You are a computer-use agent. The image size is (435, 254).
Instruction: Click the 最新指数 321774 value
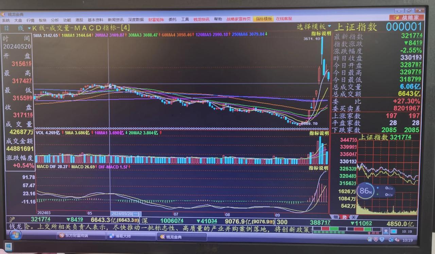412,35
